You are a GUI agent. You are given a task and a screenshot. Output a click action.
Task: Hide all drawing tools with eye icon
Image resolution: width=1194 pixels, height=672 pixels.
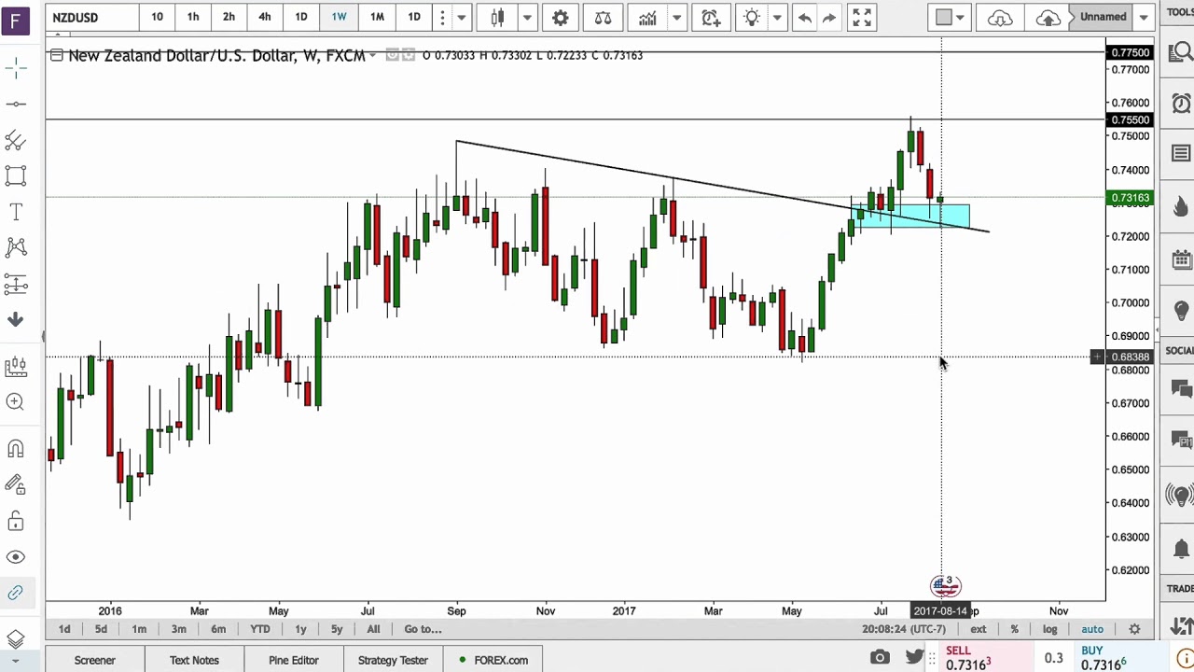click(16, 556)
